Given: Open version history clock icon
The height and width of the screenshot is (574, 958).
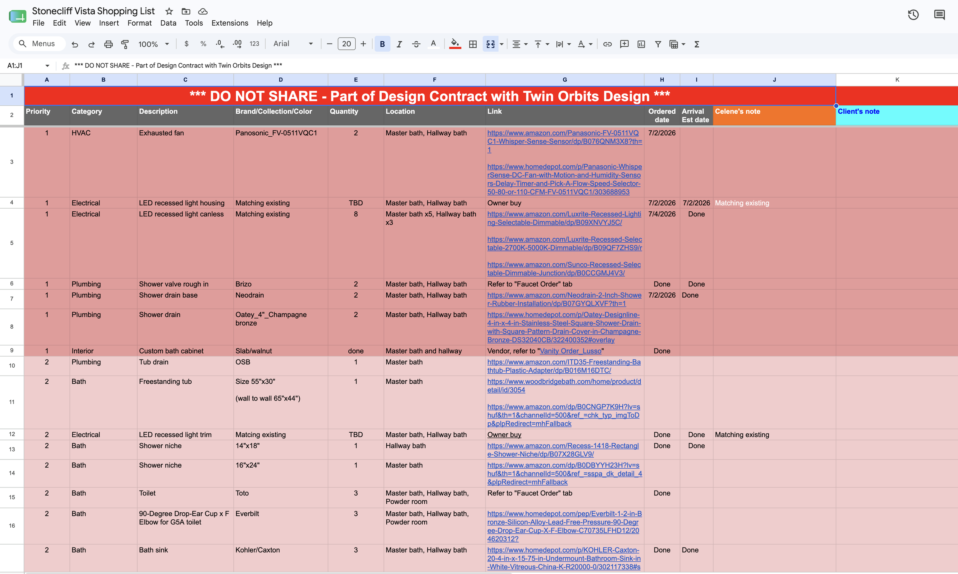Looking at the screenshot, I should (913, 15).
